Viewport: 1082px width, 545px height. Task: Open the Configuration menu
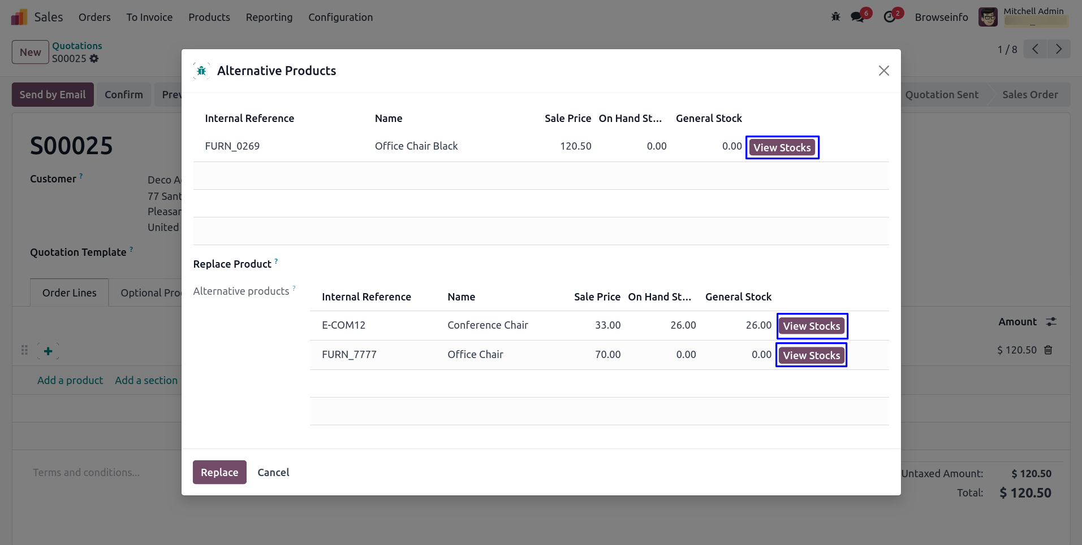pyautogui.click(x=340, y=17)
